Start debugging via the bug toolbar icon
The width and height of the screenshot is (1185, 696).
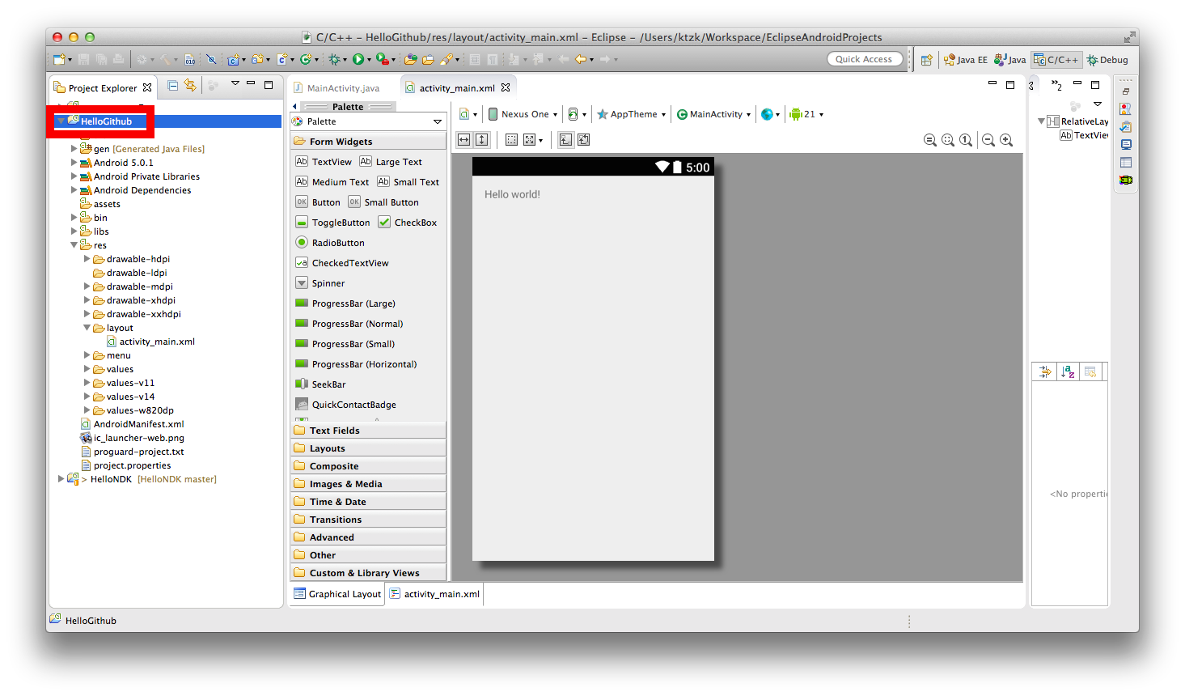tap(336, 58)
